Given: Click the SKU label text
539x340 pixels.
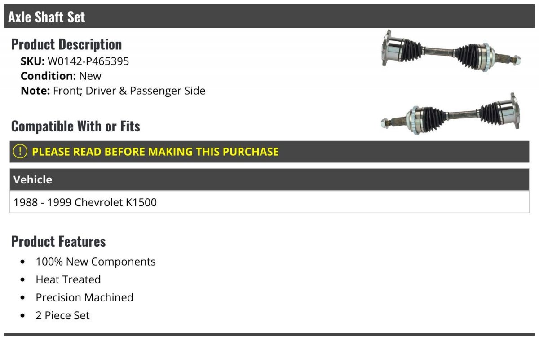Looking at the screenshot, I should pyautogui.click(x=32, y=61).
